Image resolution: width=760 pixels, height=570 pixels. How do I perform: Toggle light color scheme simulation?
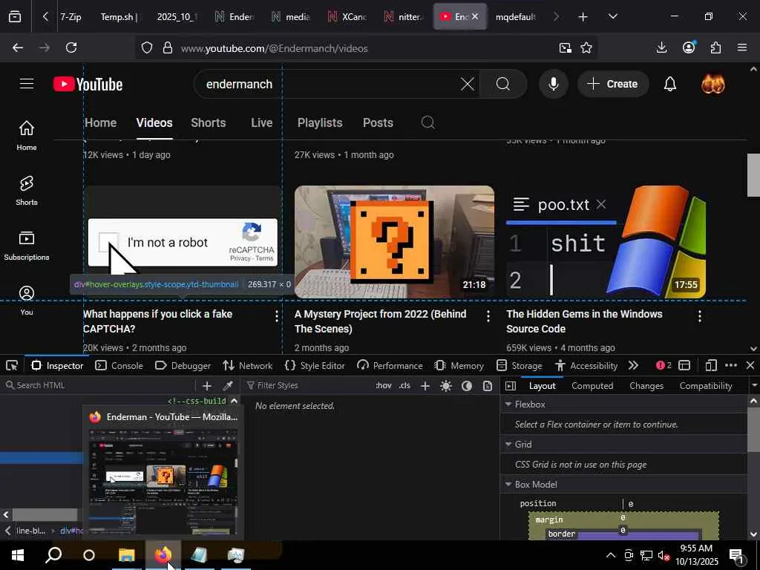pyautogui.click(x=445, y=385)
